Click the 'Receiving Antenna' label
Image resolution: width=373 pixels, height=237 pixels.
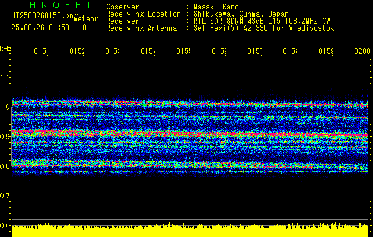click(x=141, y=28)
